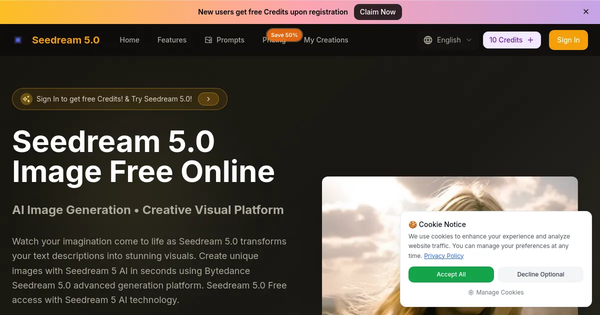Navigate to Home

(129, 40)
